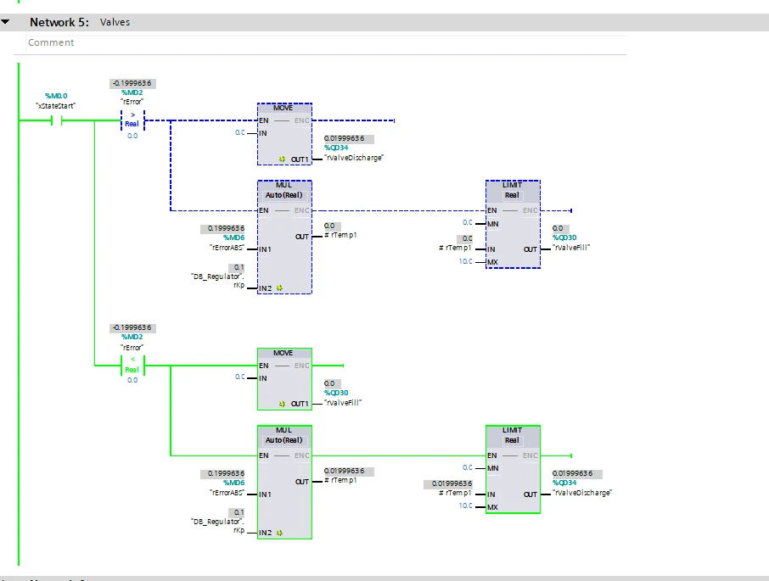Select "rErrorABS" tag at green MUL IN1

(x=227, y=493)
